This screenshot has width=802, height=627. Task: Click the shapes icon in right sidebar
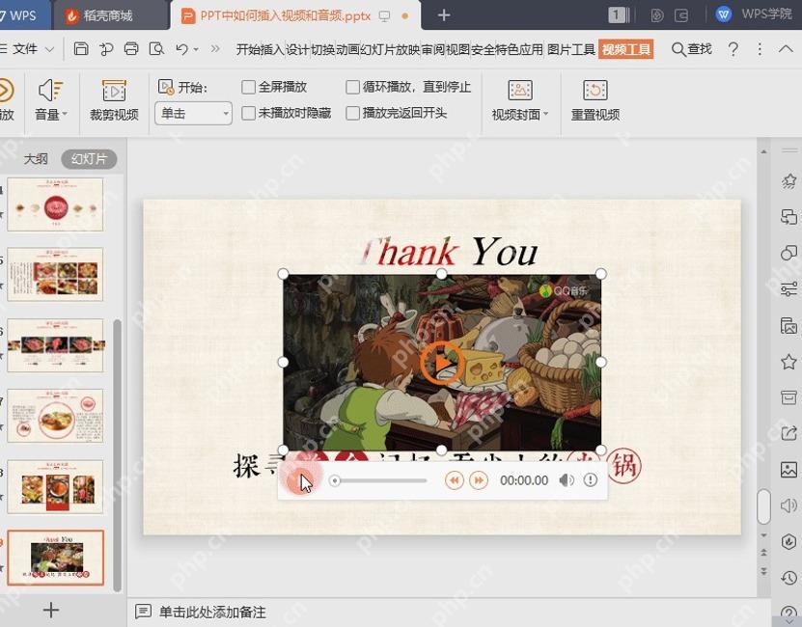tap(788, 253)
